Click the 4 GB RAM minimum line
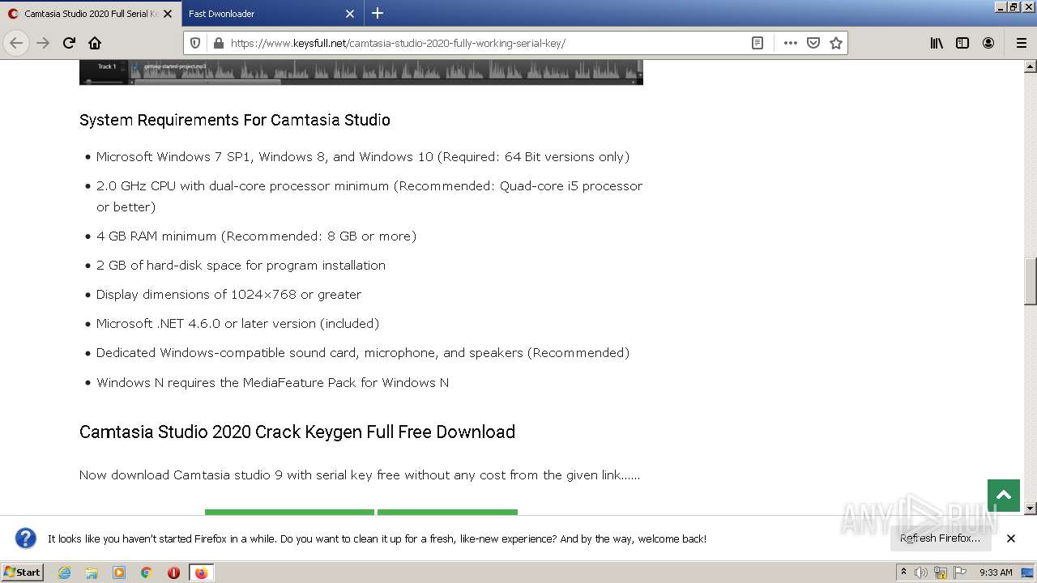The width and height of the screenshot is (1037, 583). [x=256, y=236]
